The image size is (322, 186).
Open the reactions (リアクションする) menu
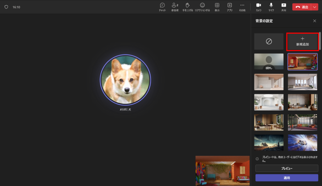(202, 7)
